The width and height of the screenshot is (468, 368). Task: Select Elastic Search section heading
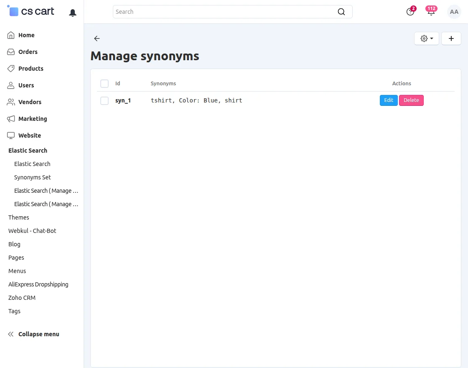click(x=28, y=151)
